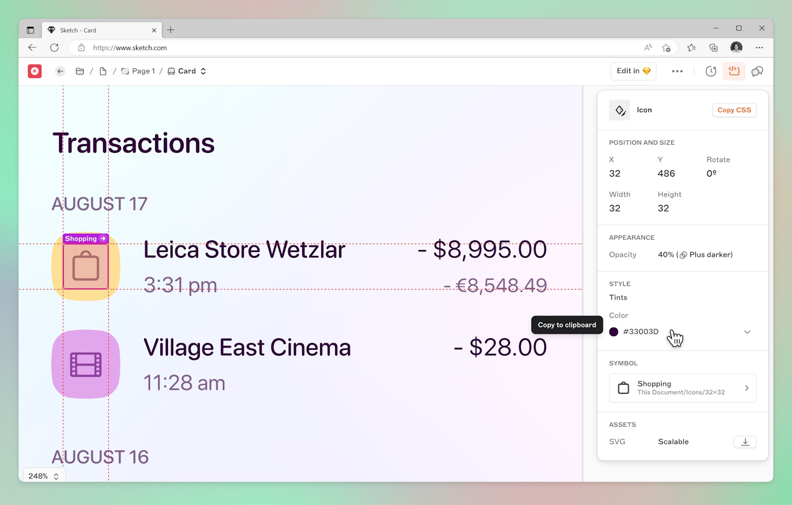Copy the Y value 486

pyautogui.click(x=666, y=174)
